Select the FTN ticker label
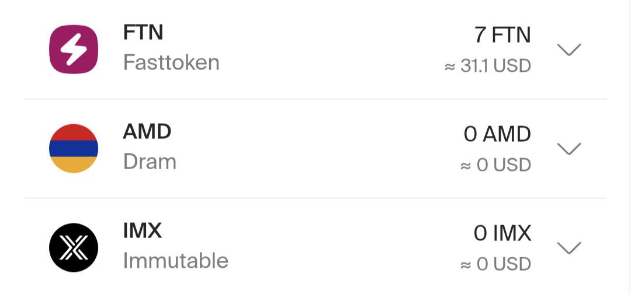 click(x=143, y=33)
